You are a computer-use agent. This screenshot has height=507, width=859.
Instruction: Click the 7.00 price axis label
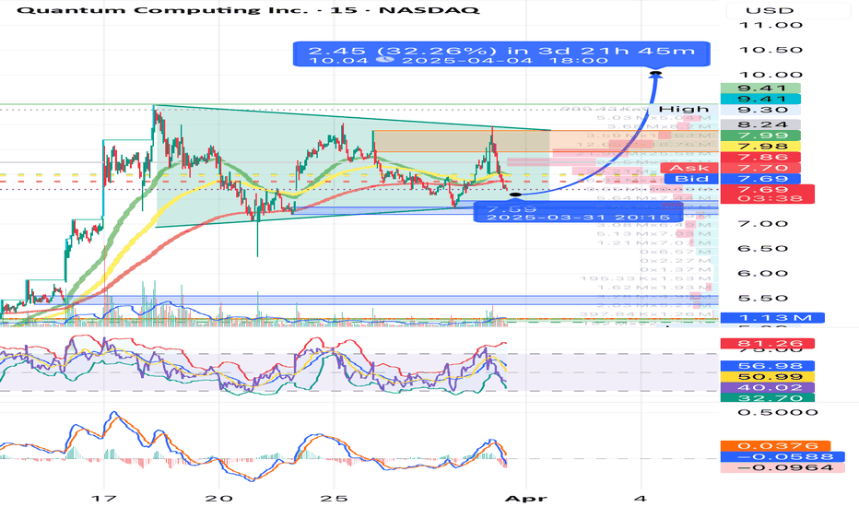762,224
